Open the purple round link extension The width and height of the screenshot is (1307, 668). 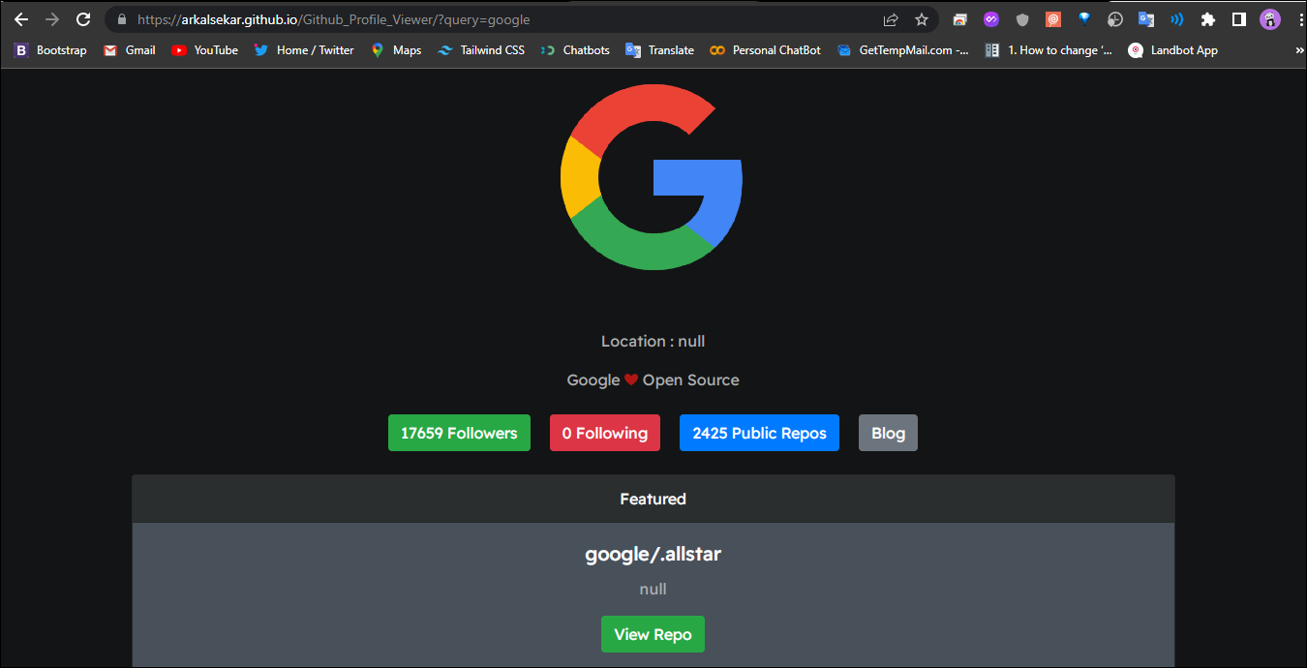tap(991, 19)
